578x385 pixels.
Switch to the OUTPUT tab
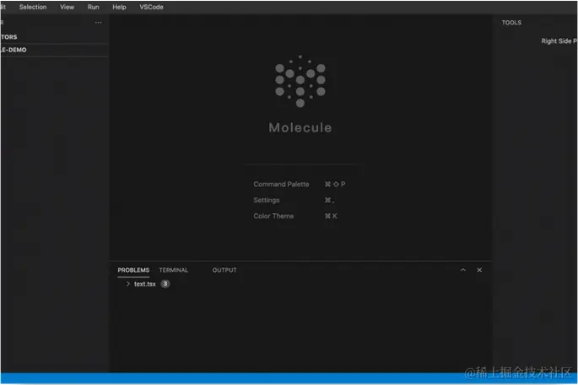coord(224,270)
